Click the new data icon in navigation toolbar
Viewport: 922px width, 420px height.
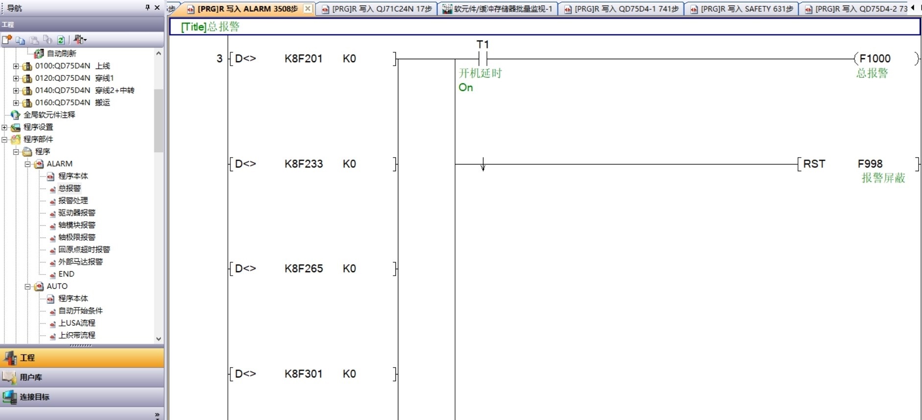[7, 40]
